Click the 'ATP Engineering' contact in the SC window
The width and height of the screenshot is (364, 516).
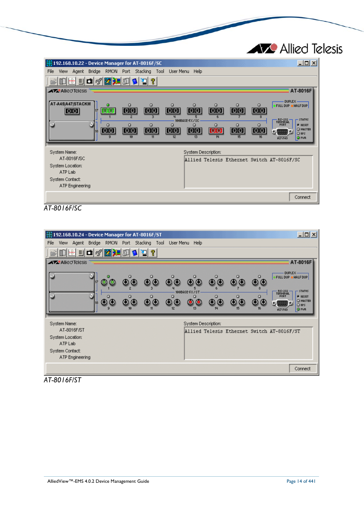[75, 186]
